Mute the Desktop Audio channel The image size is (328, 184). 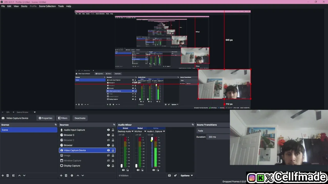click(x=123, y=170)
